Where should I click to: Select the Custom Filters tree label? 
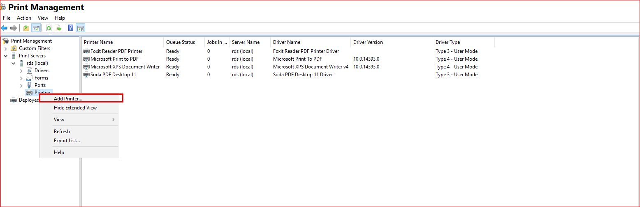pos(35,48)
